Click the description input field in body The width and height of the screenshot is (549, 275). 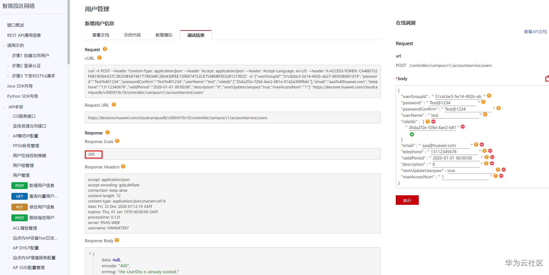[x=456, y=164]
